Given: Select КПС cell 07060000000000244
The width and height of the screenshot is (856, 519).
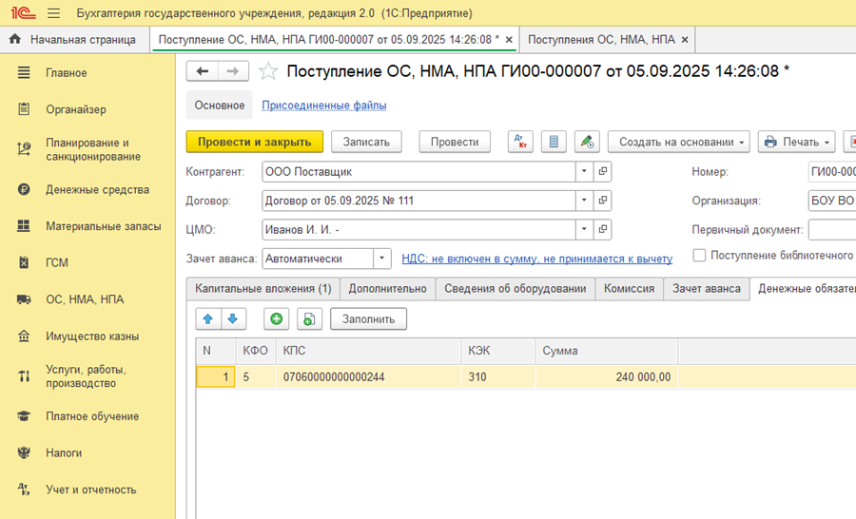Looking at the screenshot, I should point(369,377).
